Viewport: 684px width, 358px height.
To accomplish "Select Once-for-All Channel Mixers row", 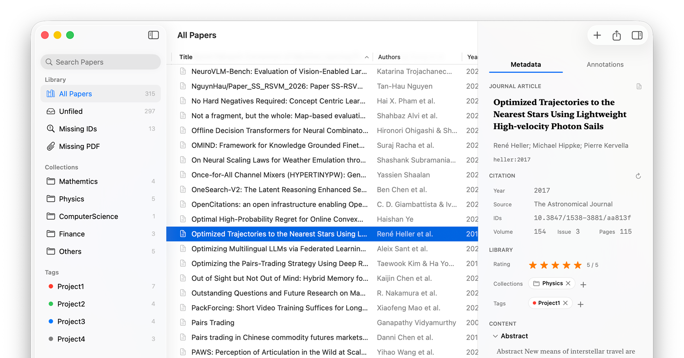I will coord(322,175).
